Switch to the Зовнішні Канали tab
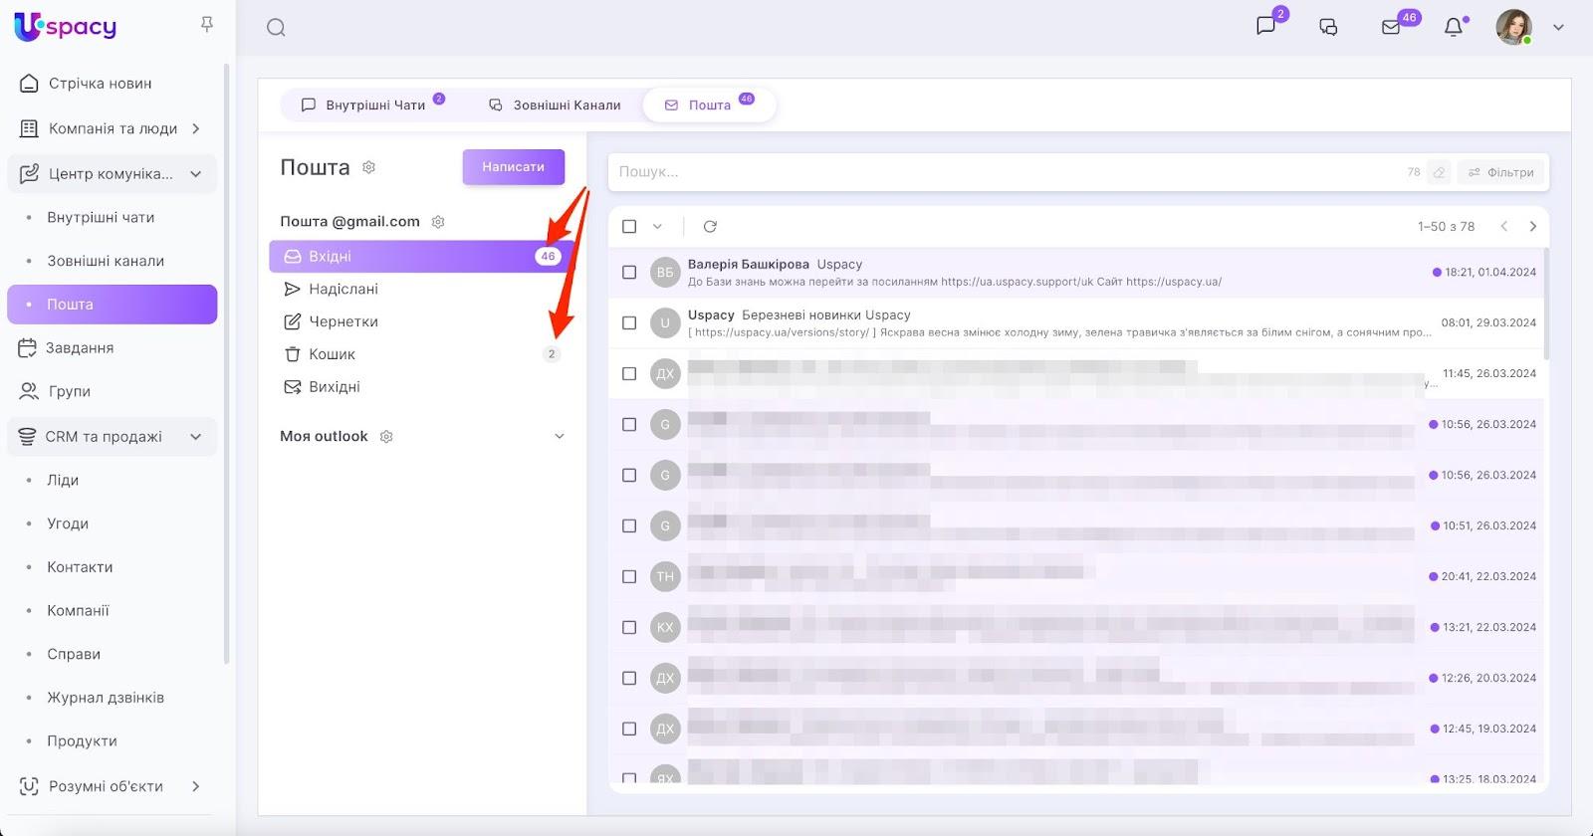1593x836 pixels. 555,104
